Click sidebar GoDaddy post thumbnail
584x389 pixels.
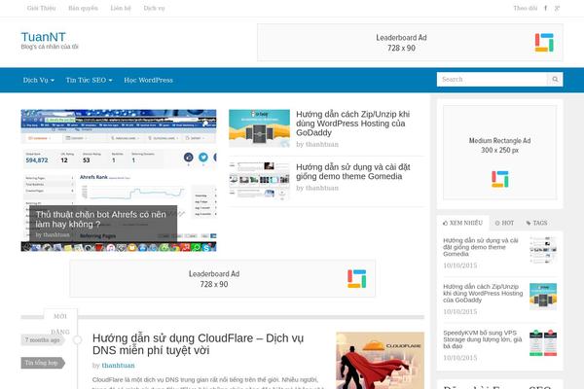[543, 297]
